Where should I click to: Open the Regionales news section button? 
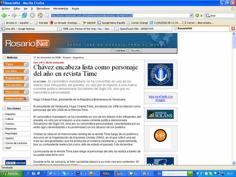pyautogui.click(x=16, y=78)
